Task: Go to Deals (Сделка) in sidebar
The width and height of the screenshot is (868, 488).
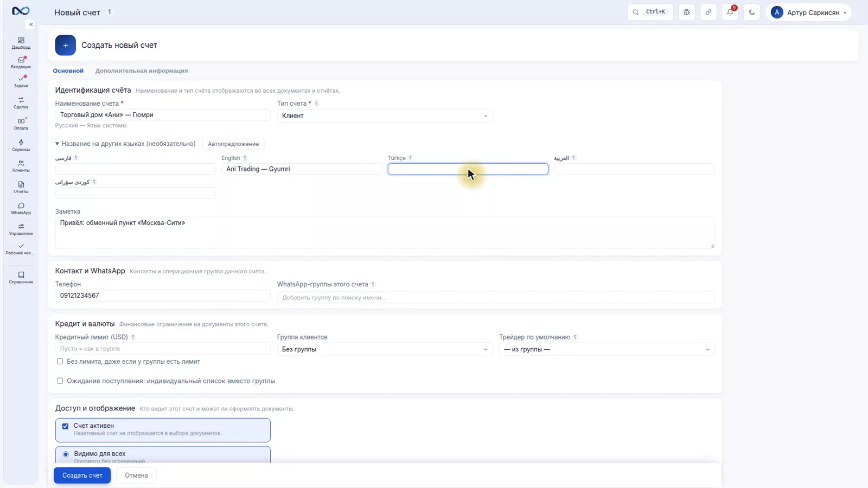Action: click(x=21, y=102)
